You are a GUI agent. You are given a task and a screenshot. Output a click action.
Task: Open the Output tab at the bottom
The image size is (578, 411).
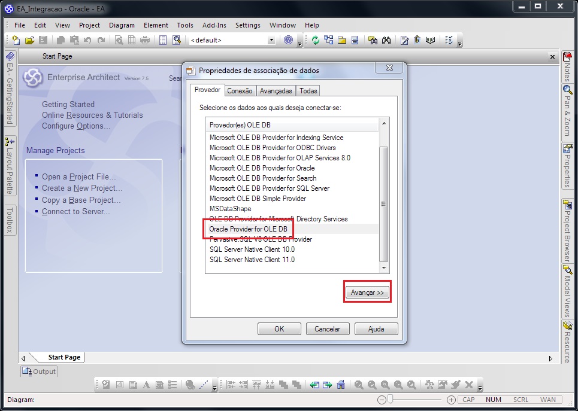click(39, 372)
